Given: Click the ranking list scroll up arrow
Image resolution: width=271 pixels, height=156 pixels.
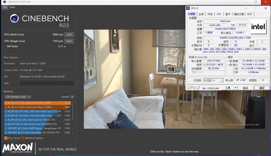Looking at the screenshot, I should [x=73, y=102].
